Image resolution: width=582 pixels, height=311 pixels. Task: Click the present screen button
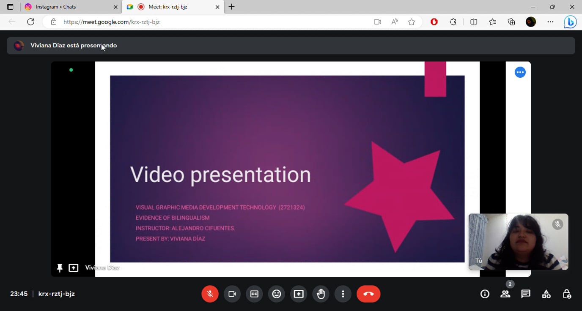[299, 294]
